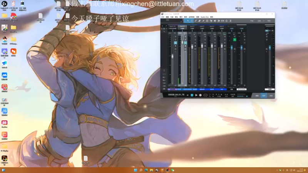Open the Auto Off dropdown on channel 4
The image size is (308, 173).
tap(202, 88)
